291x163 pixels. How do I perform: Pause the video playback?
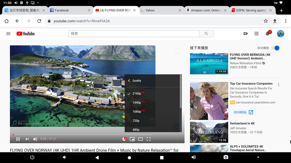18,139
